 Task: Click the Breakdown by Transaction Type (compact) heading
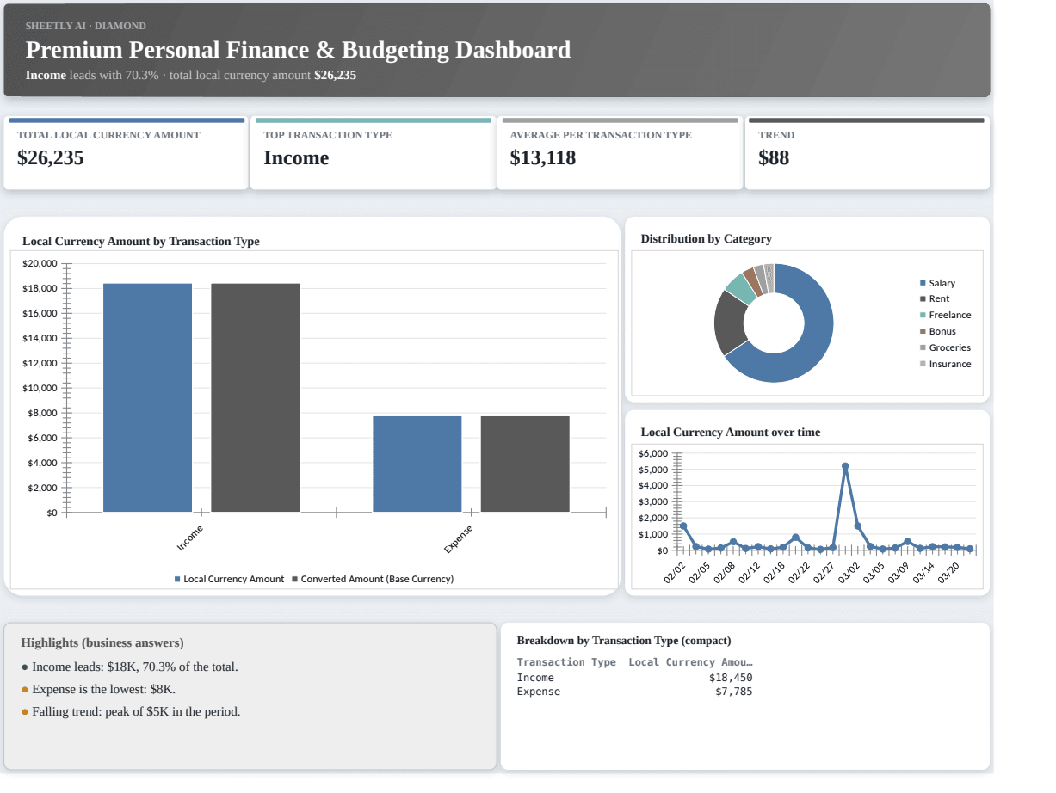624,641
